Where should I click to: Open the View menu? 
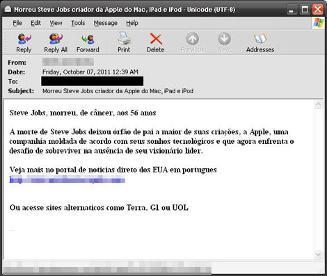56,23
